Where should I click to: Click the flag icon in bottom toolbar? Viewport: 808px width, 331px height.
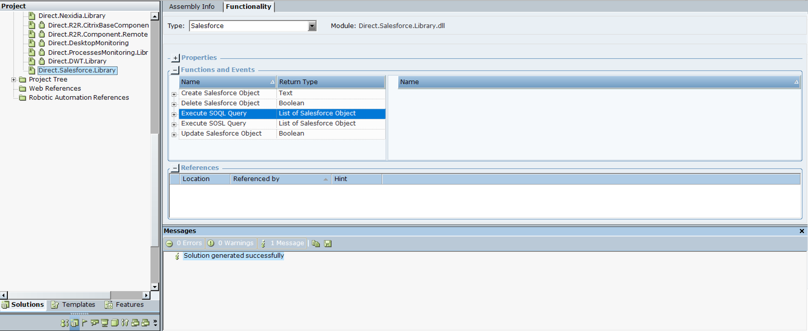(x=84, y=323)
